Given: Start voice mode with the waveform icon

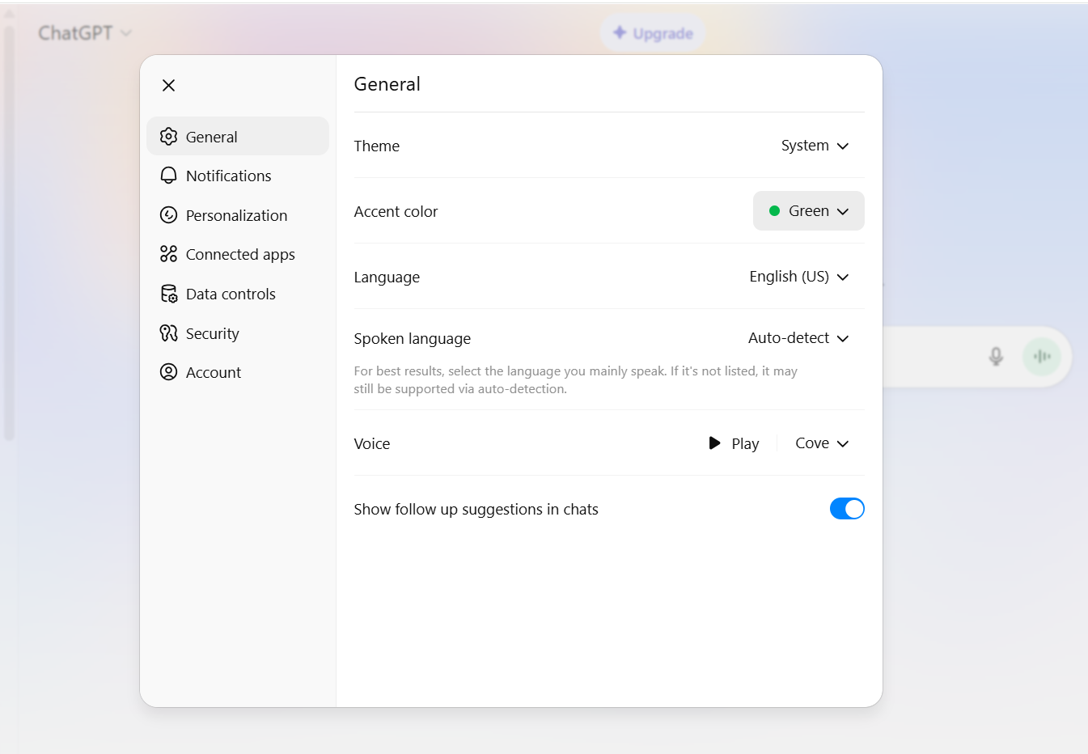Looking at the screenshot, I should 1042,356.
